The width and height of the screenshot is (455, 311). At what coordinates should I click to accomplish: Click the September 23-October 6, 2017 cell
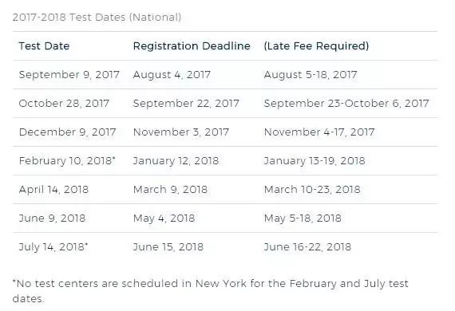346,103
